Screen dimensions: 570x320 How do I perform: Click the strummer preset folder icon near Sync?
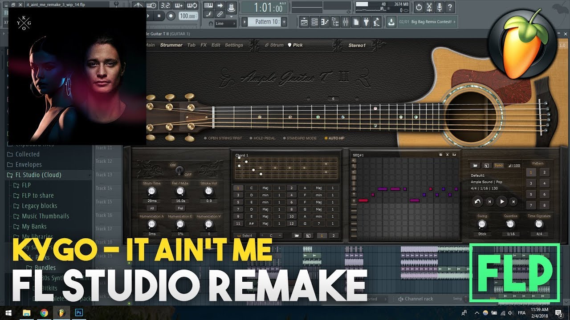coord(475,165)
